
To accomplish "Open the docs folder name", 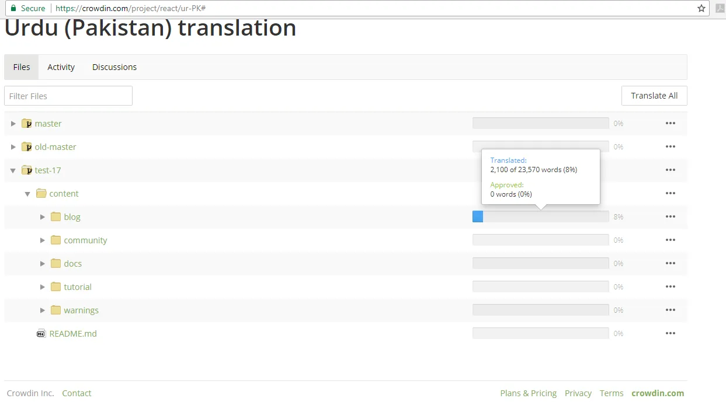I will tap(73, 264).
